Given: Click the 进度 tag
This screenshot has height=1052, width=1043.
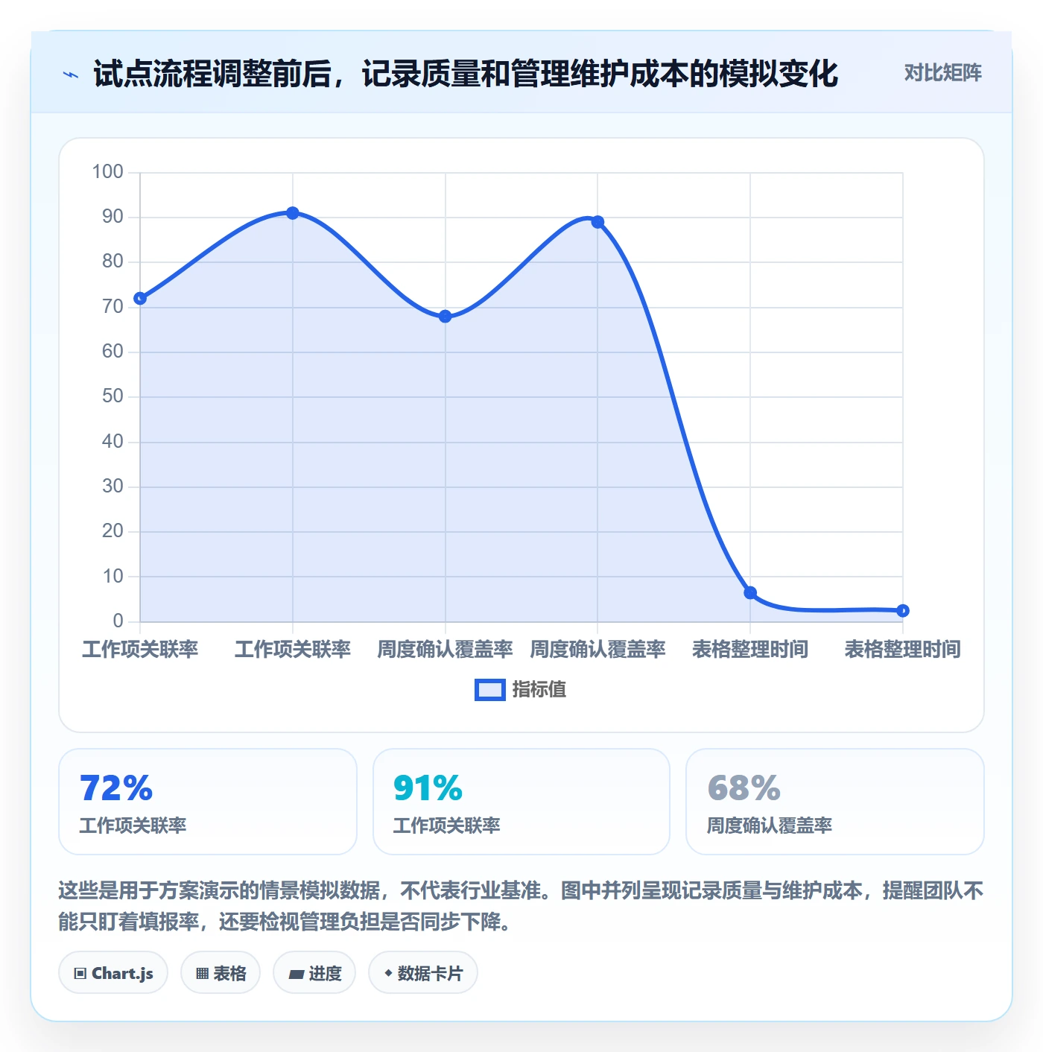Looking at the screenshot, I should pyautogui.click(x=314, y=973).
